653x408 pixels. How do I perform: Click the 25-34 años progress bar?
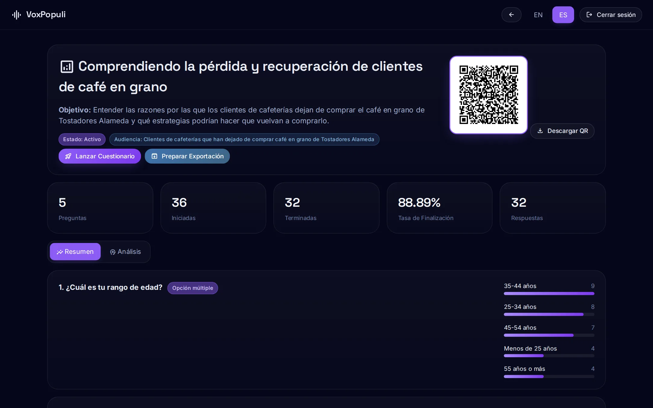(549, 314)
